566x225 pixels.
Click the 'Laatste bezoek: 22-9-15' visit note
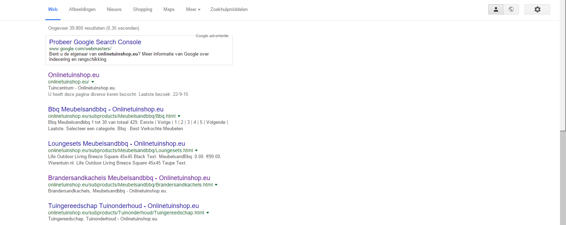163,94
